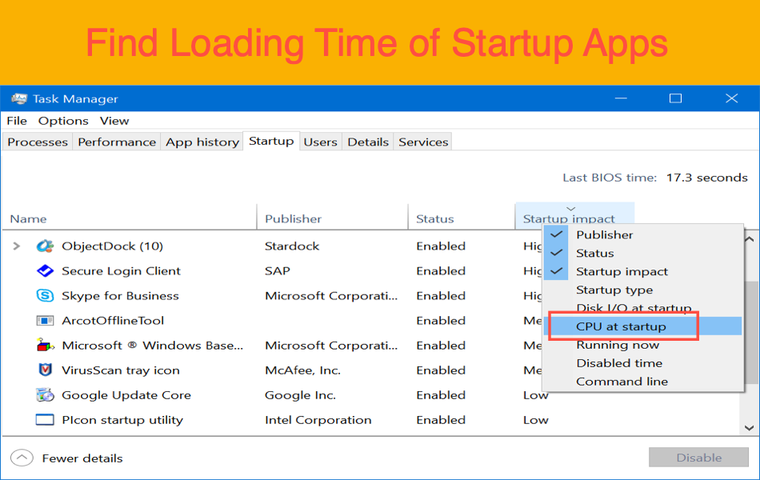Switch to the Processes tab
Image resolution: width=760 pixels, height=480 pixels.
point(38,142)
